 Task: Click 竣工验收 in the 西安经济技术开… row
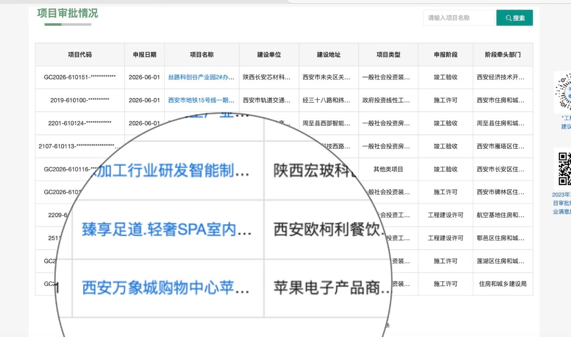click(446, 77)
